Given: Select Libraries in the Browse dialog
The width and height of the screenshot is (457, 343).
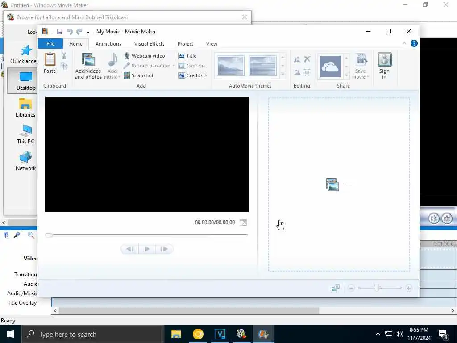Looking at the screenshot, I should (x=25, y=108).
